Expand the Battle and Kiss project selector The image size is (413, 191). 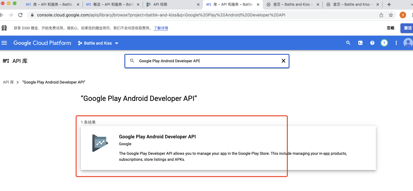(98, 43)
